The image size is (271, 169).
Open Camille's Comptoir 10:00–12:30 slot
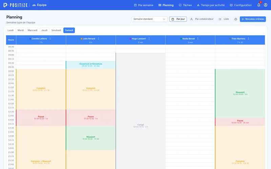pos(41,89)
